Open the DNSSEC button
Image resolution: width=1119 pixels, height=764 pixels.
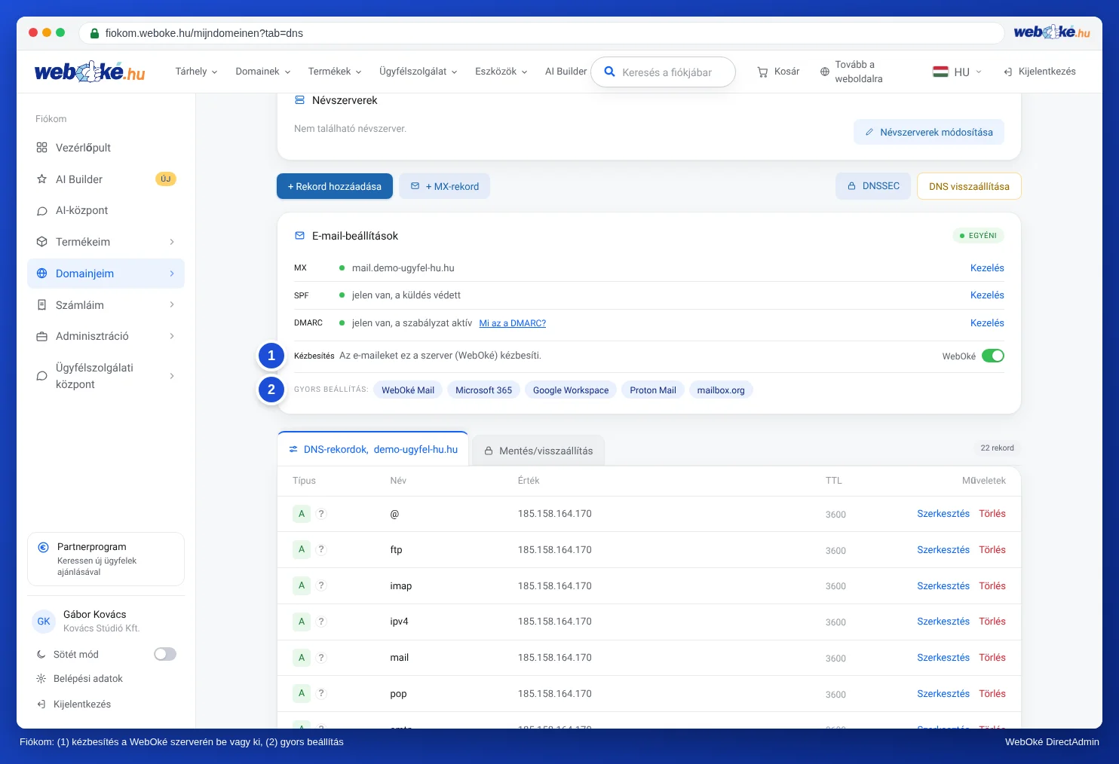click(873, 186)
